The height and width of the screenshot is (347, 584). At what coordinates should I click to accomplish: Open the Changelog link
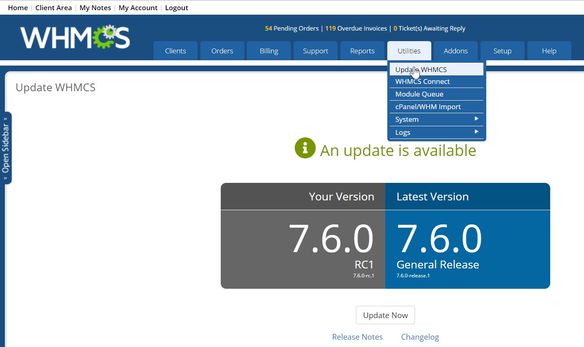coord(420,337)
